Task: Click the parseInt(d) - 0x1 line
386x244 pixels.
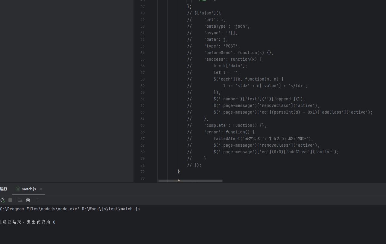Action: 280,112
